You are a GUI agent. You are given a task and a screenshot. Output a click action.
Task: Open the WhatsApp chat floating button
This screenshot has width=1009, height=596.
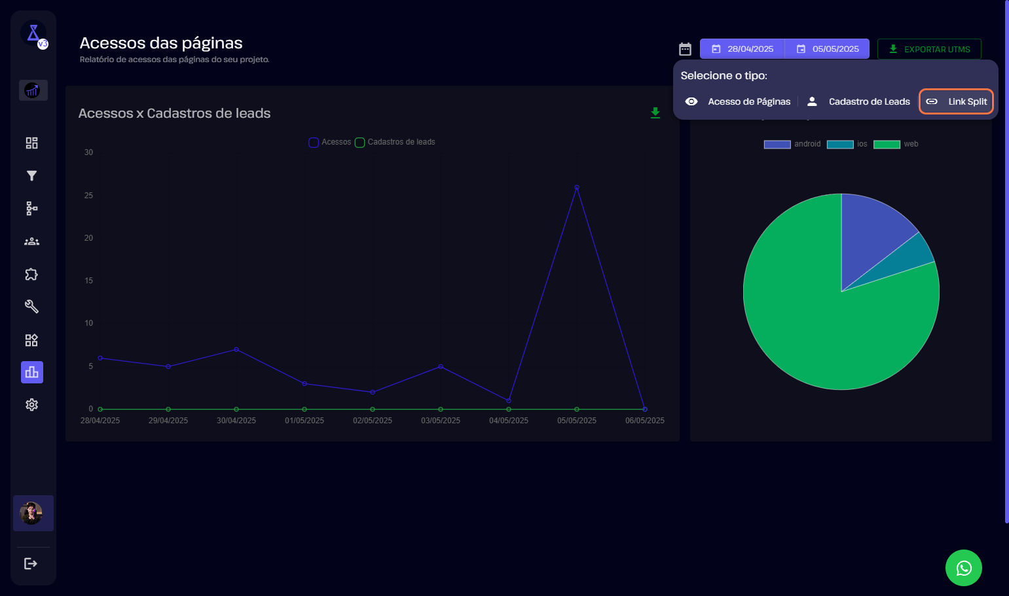tap(964, 568)
